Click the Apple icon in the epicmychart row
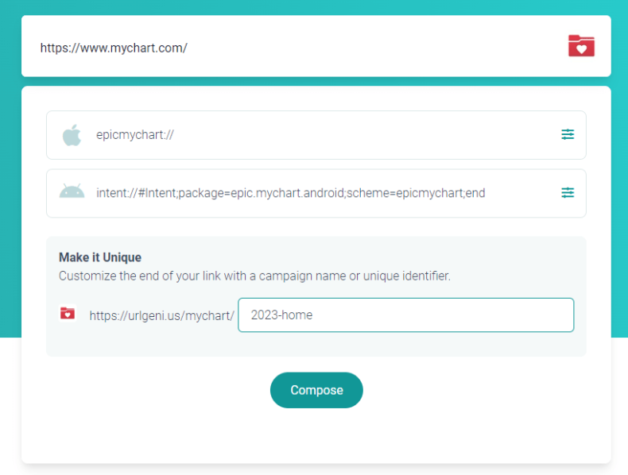This screenshot has width=628, height=475. pos(72,135)
